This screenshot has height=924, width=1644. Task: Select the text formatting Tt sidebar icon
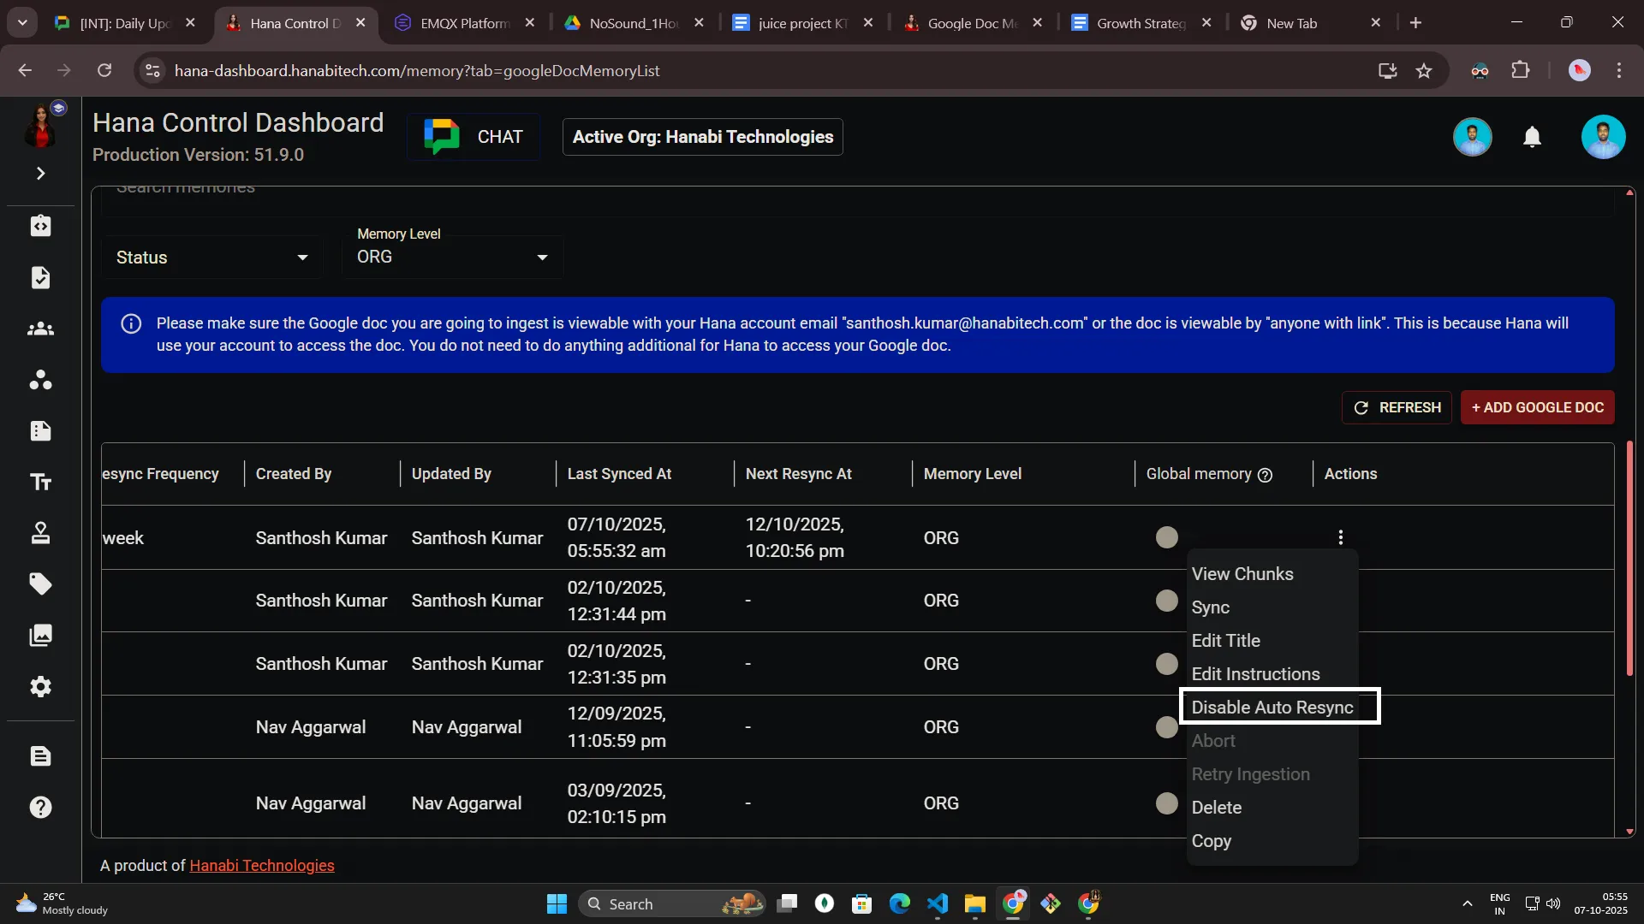(x=40, y=482)
